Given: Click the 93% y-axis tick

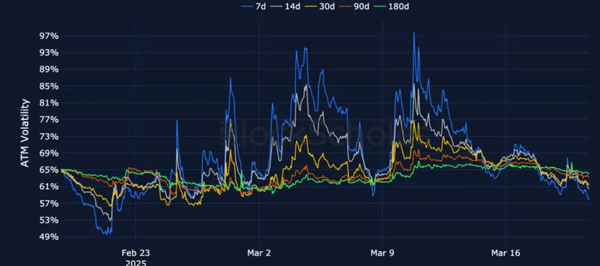Looking at the screenshot, I should (49, 52).
